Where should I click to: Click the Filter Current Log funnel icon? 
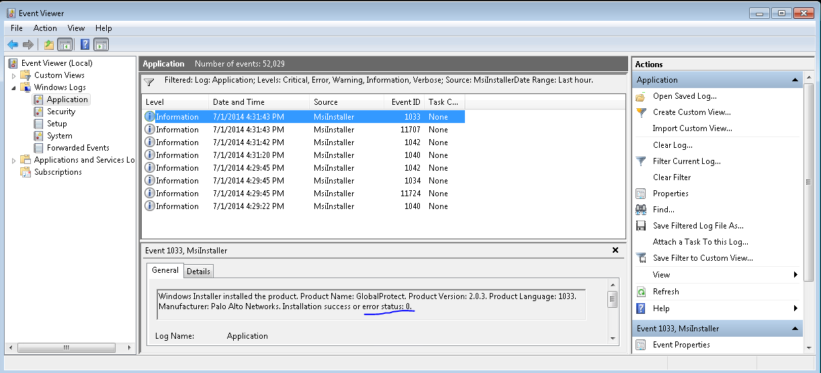[x=641, y=161]
